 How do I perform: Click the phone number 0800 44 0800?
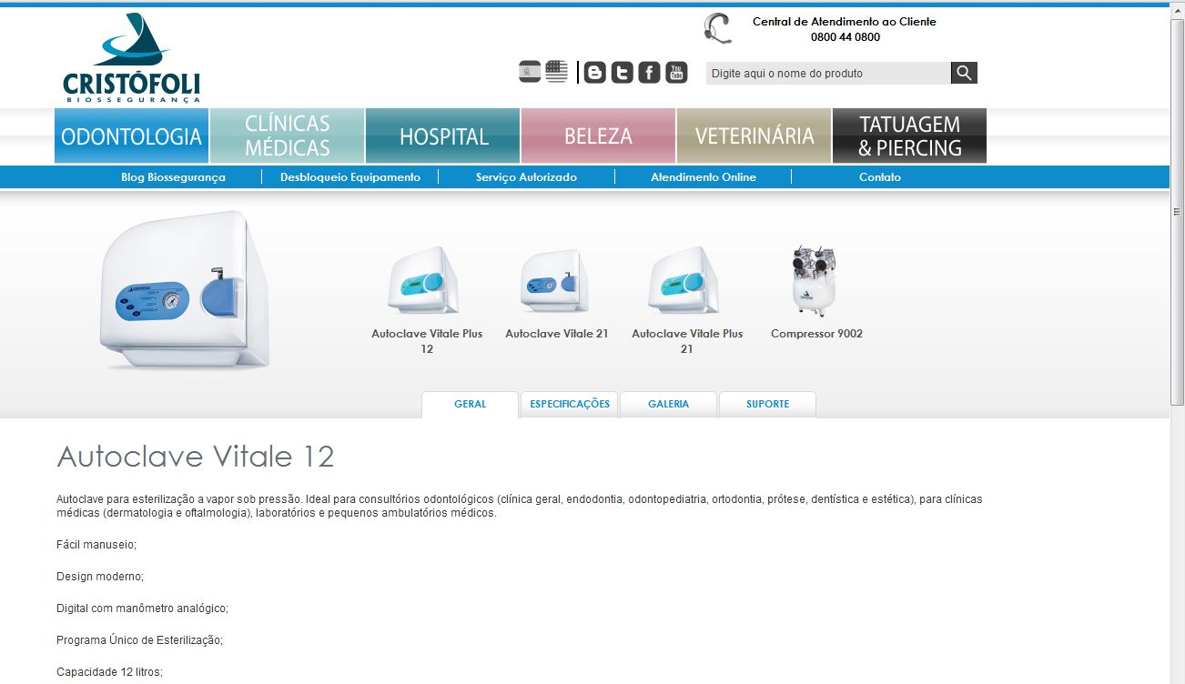[846, 37]
